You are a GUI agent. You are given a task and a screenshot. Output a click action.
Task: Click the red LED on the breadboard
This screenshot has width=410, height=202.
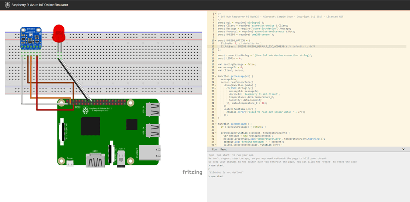click(x=59, y=34)
